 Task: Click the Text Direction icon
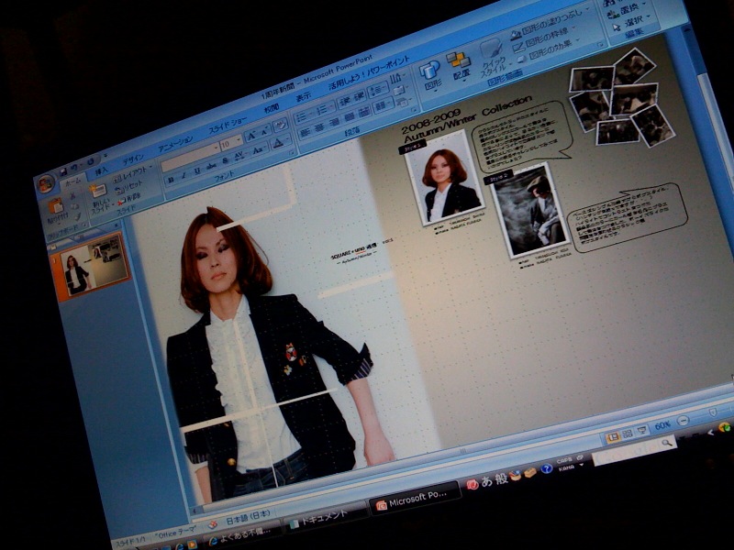(x=397, y=78)
